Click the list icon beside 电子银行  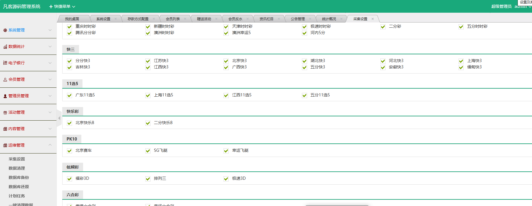pos(5,63)
